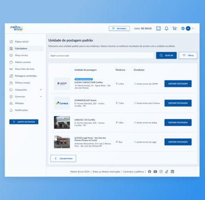Open the TikTok footer icon
The image size is (205, 200).
[x=167, y=172]
